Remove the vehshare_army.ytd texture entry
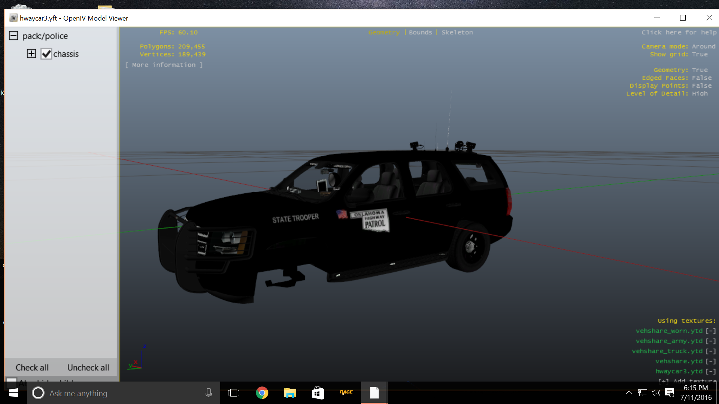This screenshot has width=719, height=404. [x=710, y=341]
